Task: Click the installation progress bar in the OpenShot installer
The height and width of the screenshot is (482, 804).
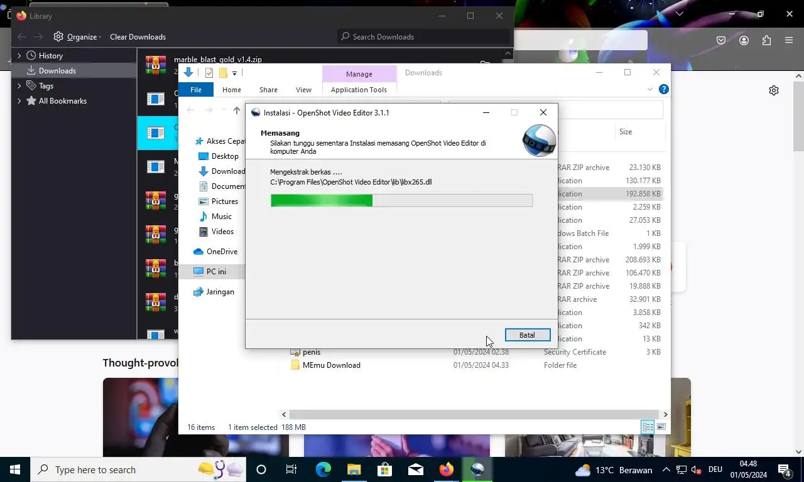Action: coord(401,200)
